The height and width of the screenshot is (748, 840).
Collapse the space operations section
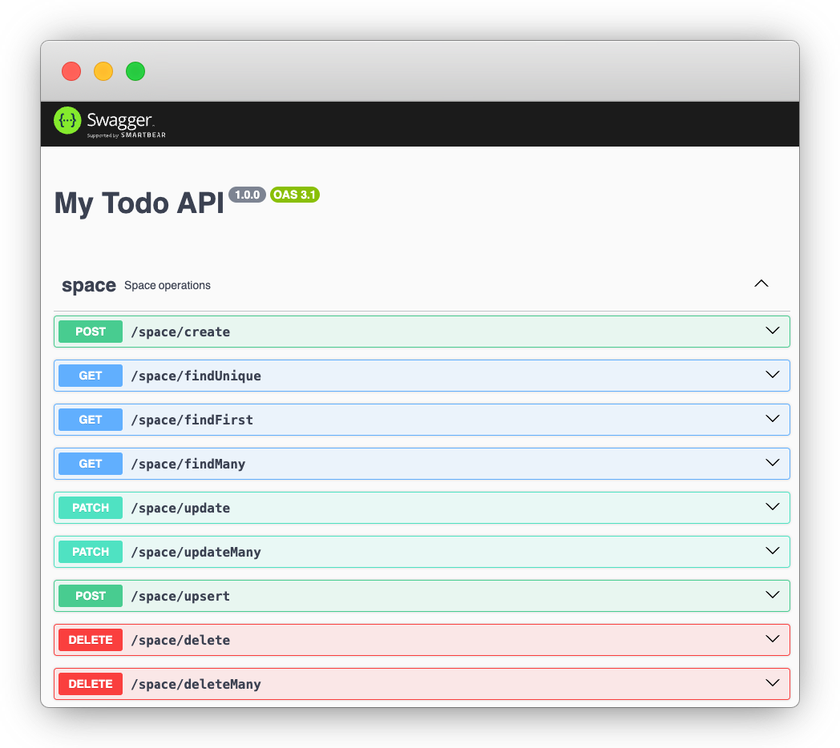(761, 284)
